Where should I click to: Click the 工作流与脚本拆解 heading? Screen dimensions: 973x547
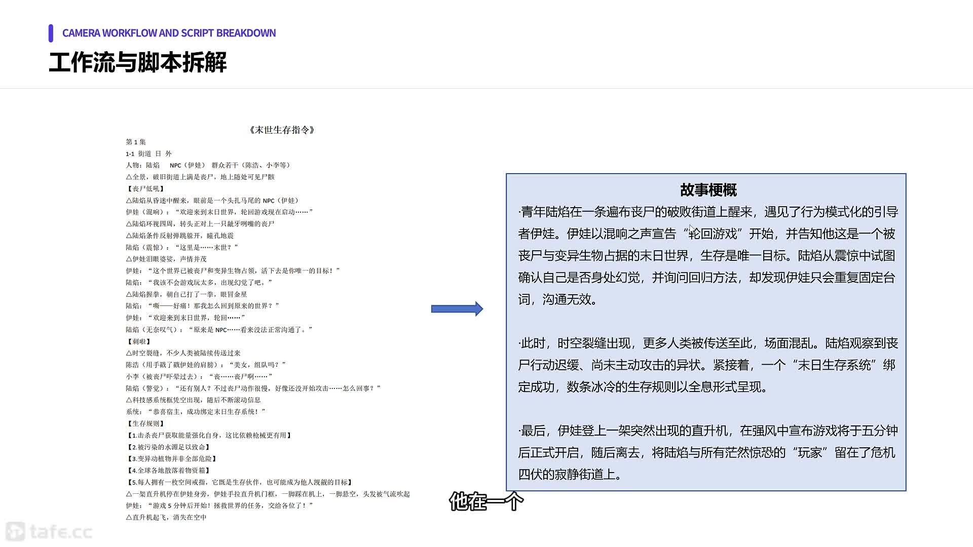click(138, 62)
